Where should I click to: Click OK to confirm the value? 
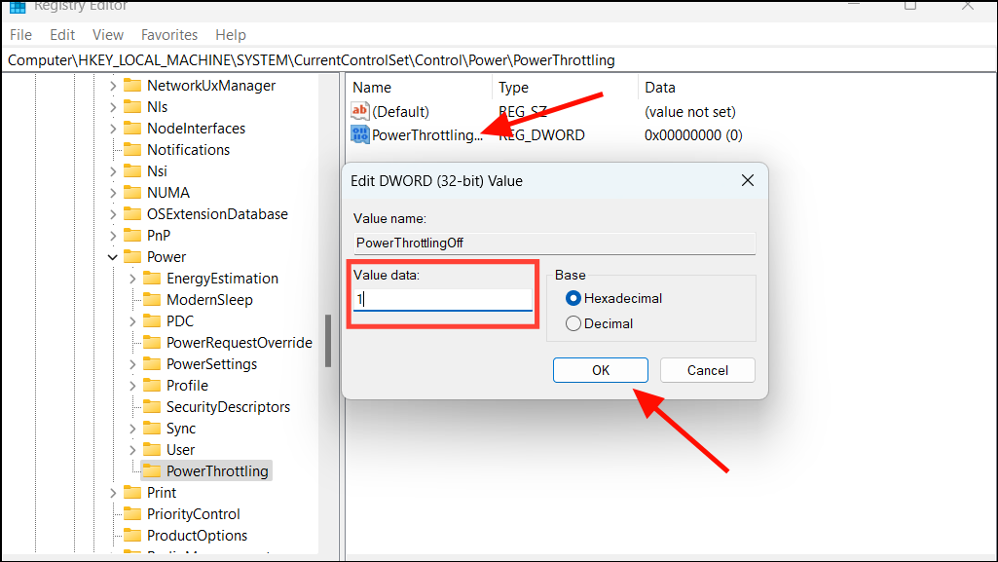[x=600, y=370]
